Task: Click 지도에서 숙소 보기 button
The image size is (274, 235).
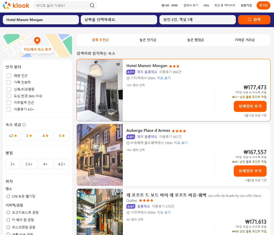Action: tap(37, 49)
